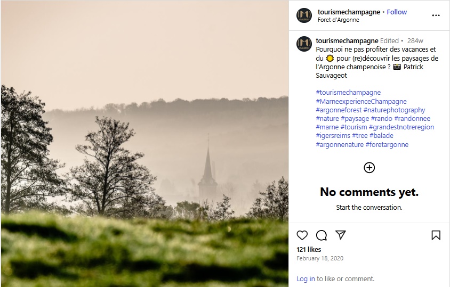
Task: Follow the tourismechampagne account
Action: [x=397, y=12]
